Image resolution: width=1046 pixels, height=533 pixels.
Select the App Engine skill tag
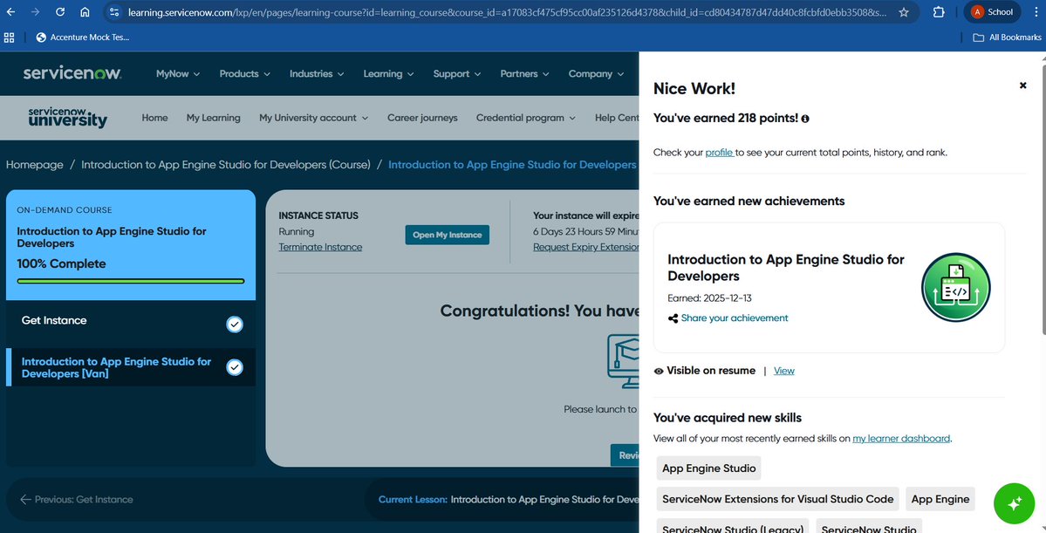[x=940, y=499]
